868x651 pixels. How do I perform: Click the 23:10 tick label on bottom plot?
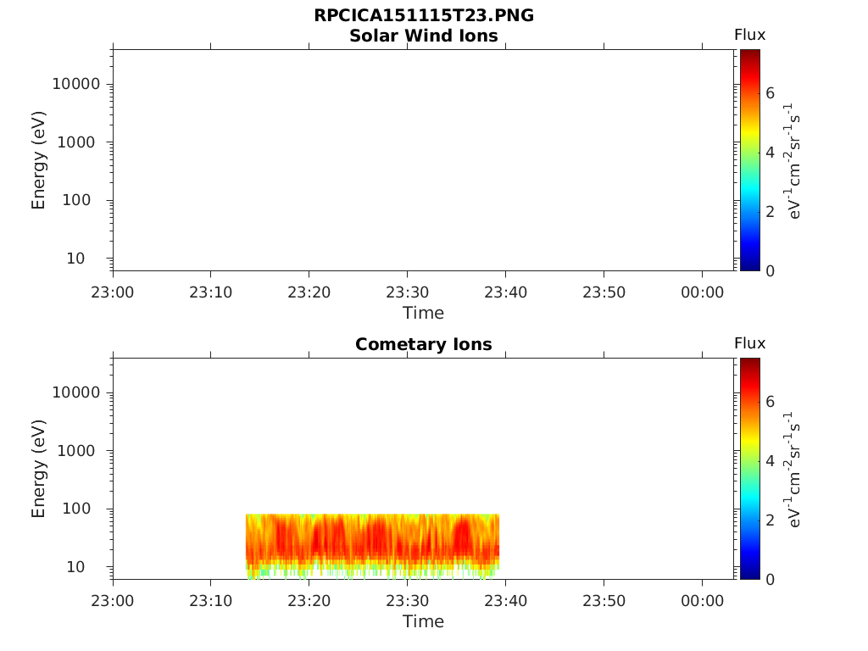(x=211, y=601)
